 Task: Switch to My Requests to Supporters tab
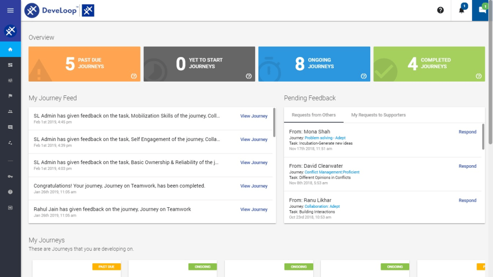point(378,115)
